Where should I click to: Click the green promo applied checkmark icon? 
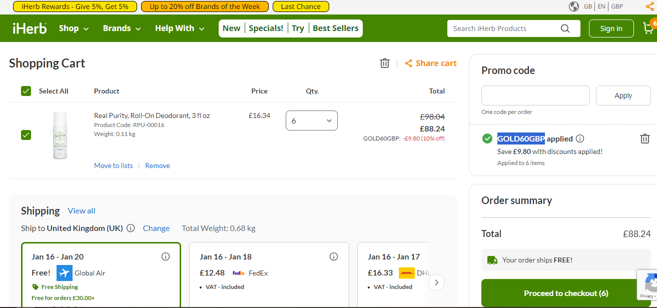pos(487,138)
